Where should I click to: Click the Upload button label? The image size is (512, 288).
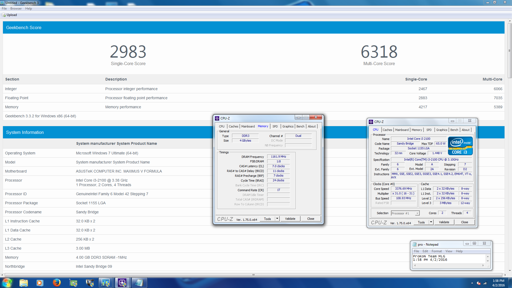tap(12, 15)
